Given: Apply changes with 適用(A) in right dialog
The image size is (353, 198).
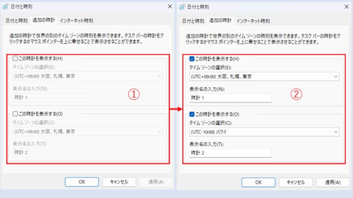Looking at the screenshot, I should (333, 182).
